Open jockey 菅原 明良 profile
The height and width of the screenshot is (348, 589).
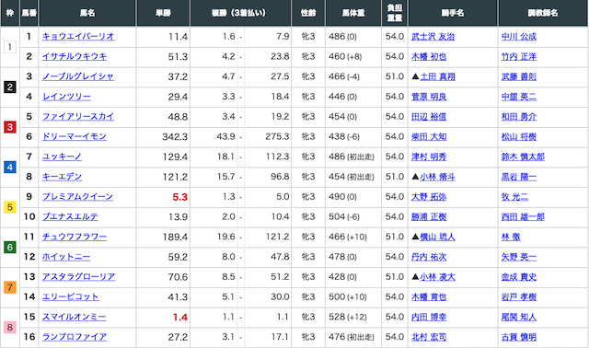pos(429,97)
